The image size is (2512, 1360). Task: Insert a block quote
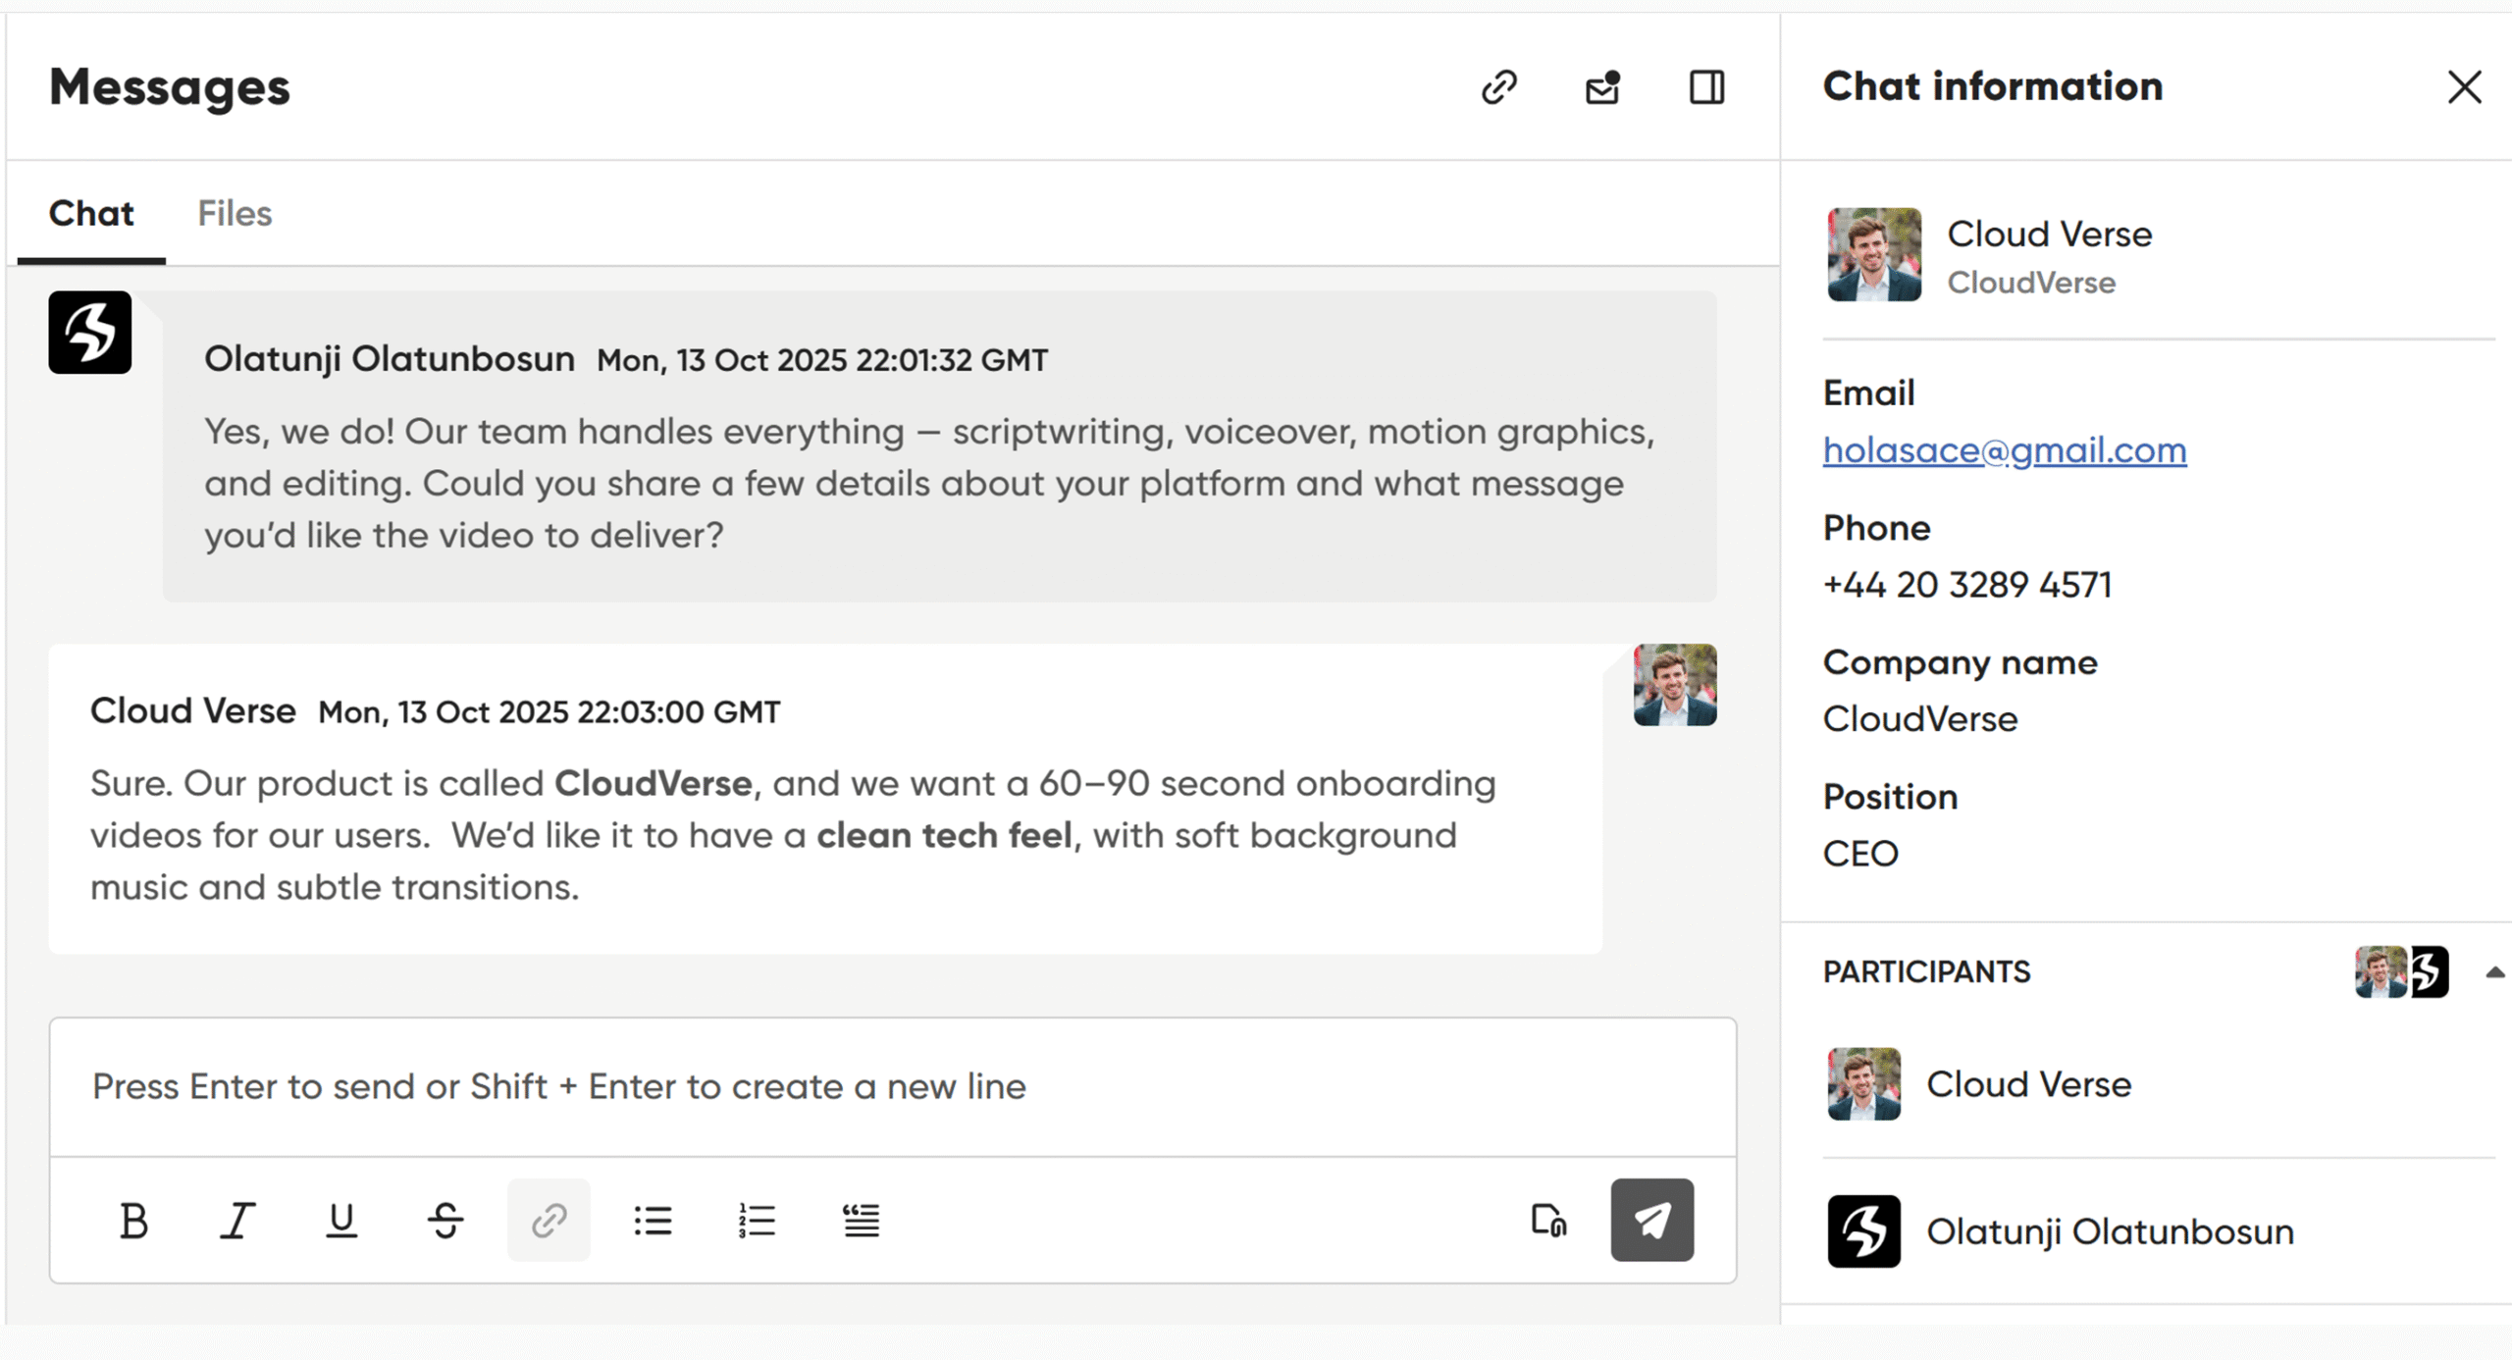point(861,1221)
